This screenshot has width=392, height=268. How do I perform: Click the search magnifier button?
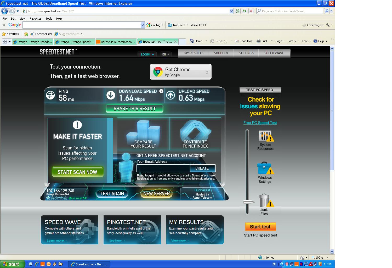pyautogui.click(x=326, y=11)
